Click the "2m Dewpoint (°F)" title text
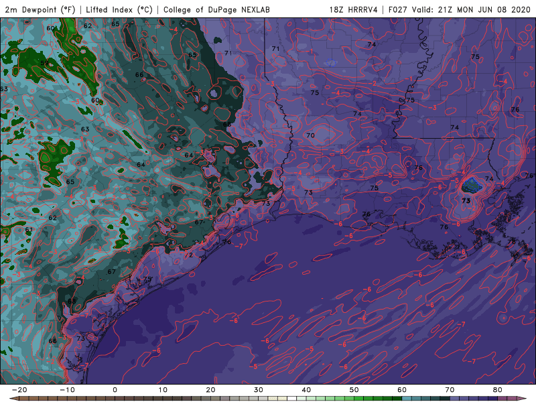The width and height of the screenshot is (536, 402). click(x=40, y=9)
